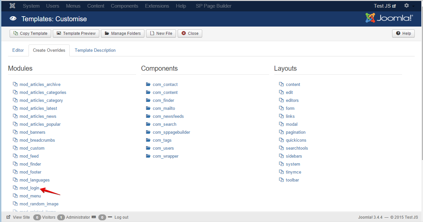
Task: Click the red X Close icon button
Action: click(184, 33)
